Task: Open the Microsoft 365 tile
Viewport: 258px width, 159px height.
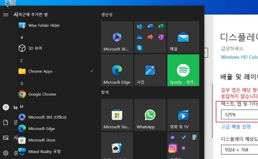Action: [x=117, y=37]
